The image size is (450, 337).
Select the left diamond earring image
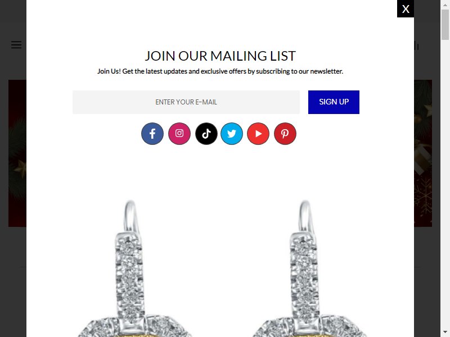[x=134, y=268]
